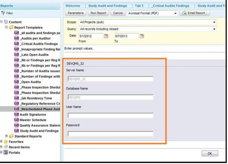Click the Reports panel header
Viewport: 228px width, 164px height.
click(x=30, y=6)
